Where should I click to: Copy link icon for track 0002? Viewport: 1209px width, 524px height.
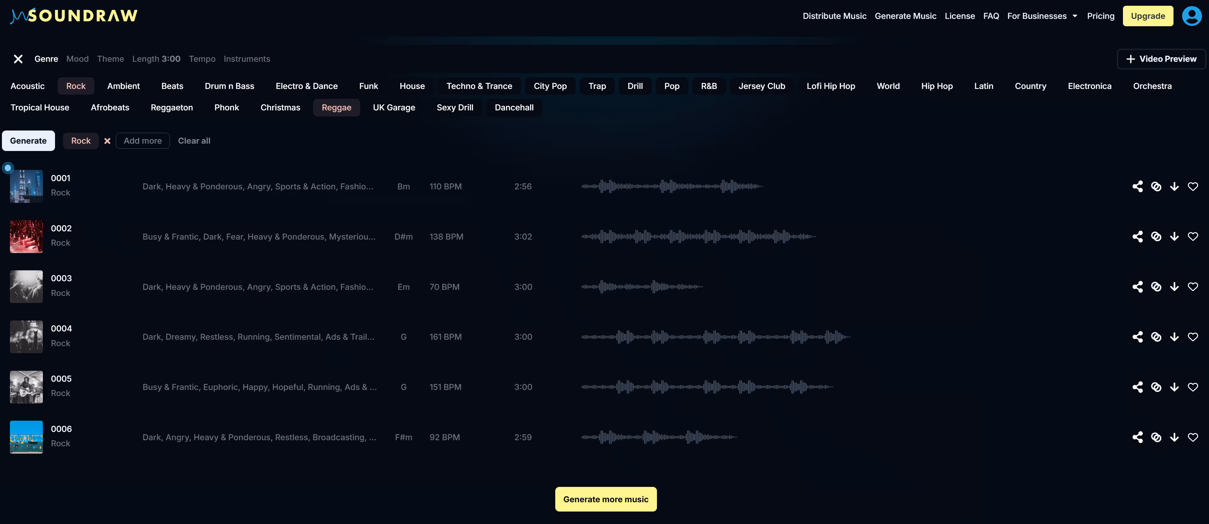(1156, 237)
